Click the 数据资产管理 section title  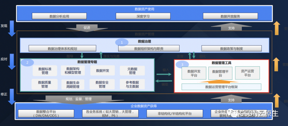point(145,34)
